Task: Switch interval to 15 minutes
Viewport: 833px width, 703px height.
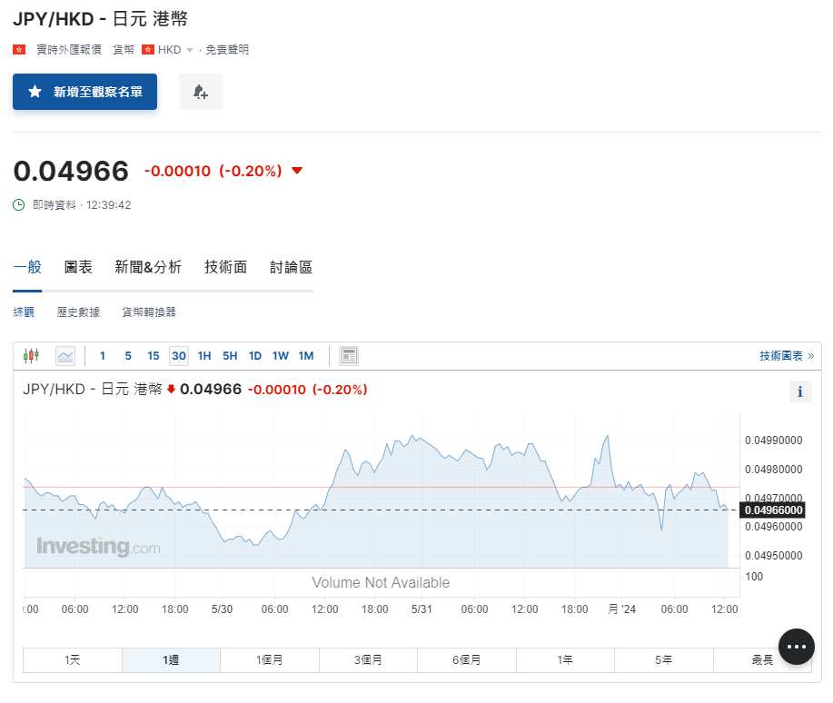Action: (x=153, y=356)
